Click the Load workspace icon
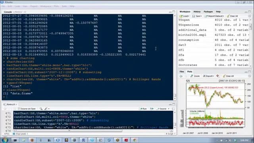 click(181, 16)
